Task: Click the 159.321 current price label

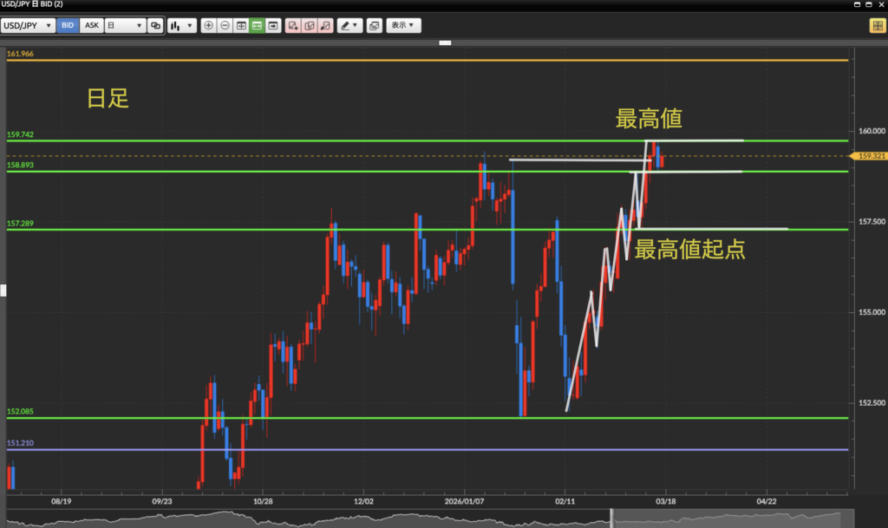Action: 869,156
